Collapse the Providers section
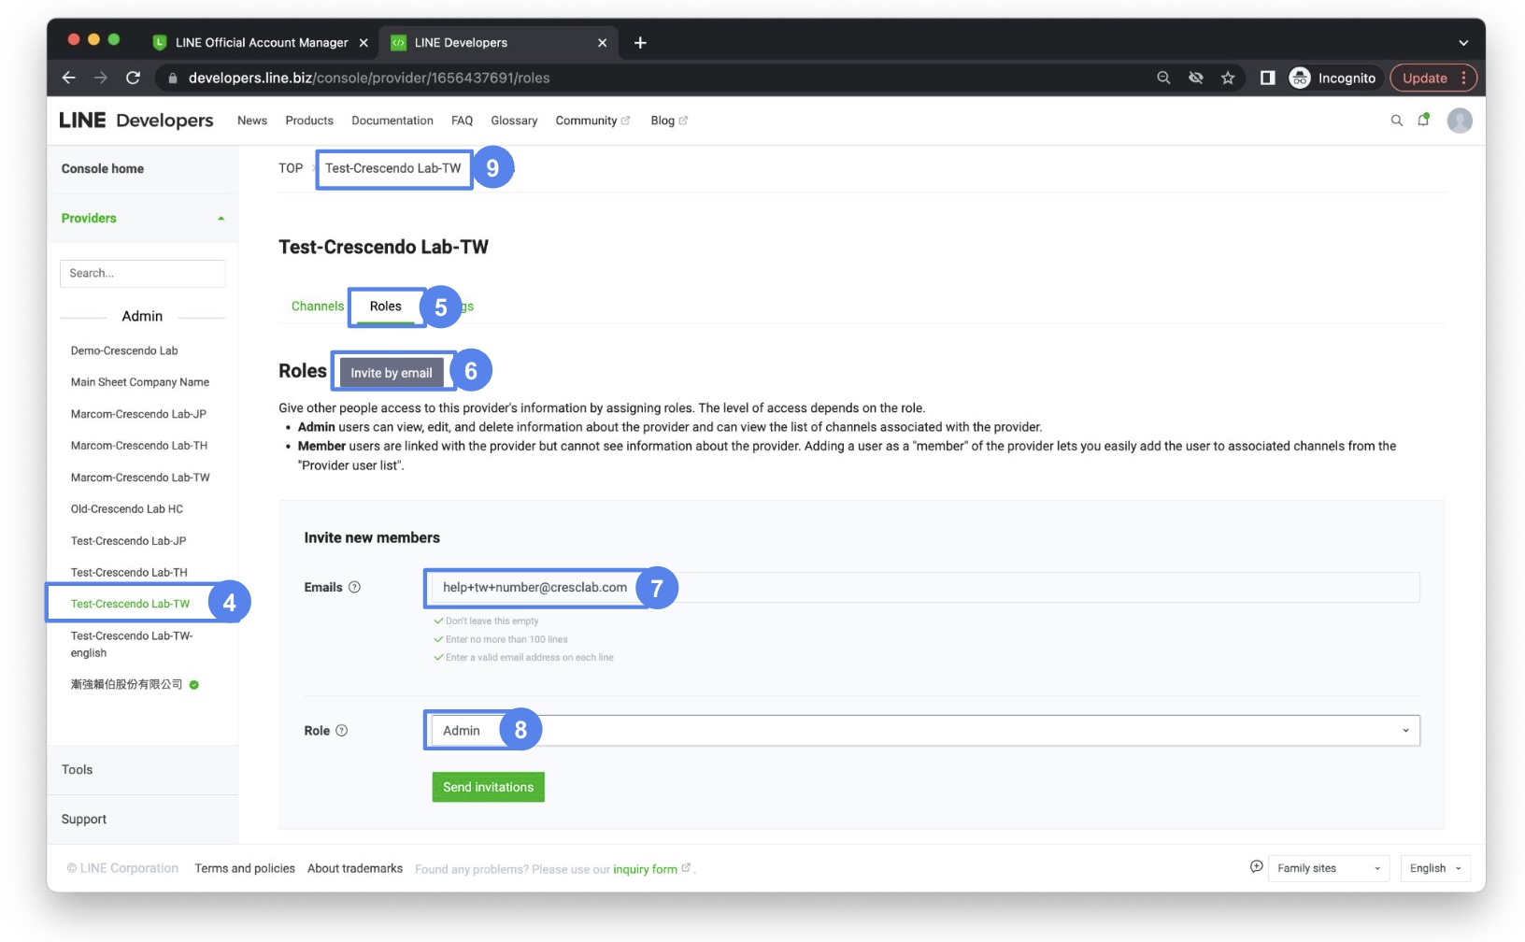 pos(143,219)
